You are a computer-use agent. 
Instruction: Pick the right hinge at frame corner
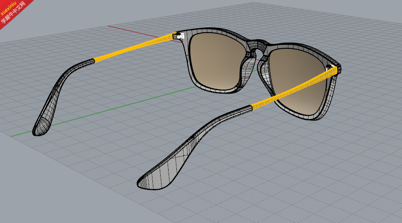332,68
